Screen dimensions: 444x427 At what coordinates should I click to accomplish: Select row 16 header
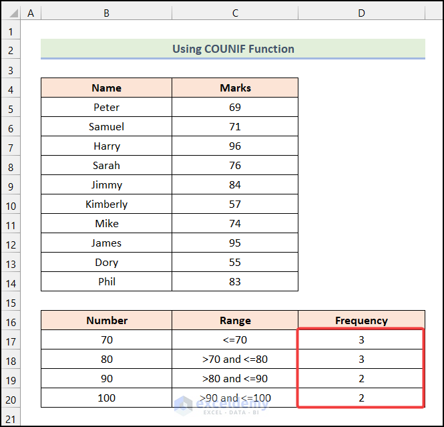11,321
